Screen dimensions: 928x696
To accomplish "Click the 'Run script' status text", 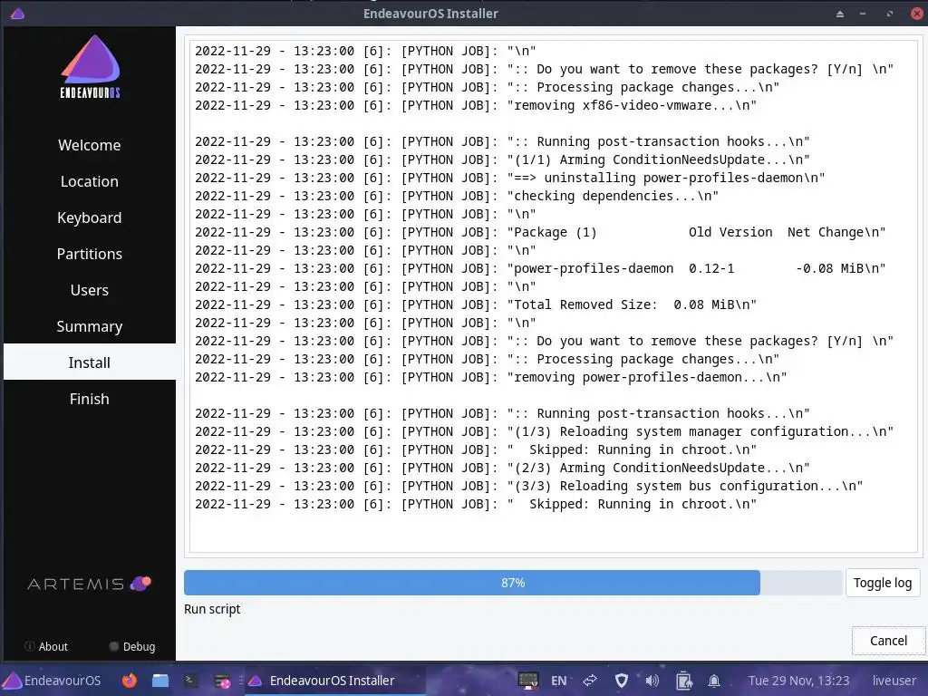I will pos(212,609).
